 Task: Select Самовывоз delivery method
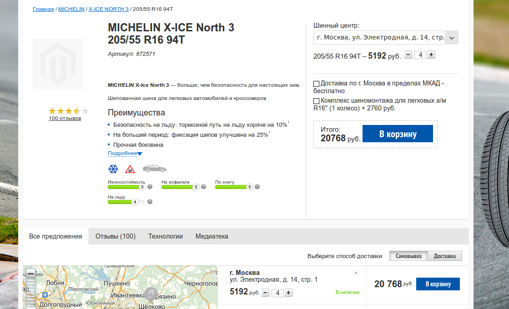(408, 256)
